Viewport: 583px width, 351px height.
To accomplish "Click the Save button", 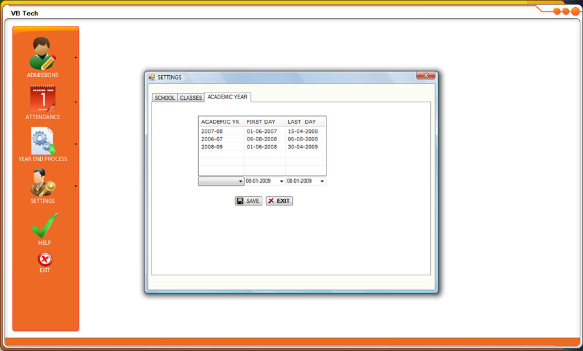I will (248, 201).
